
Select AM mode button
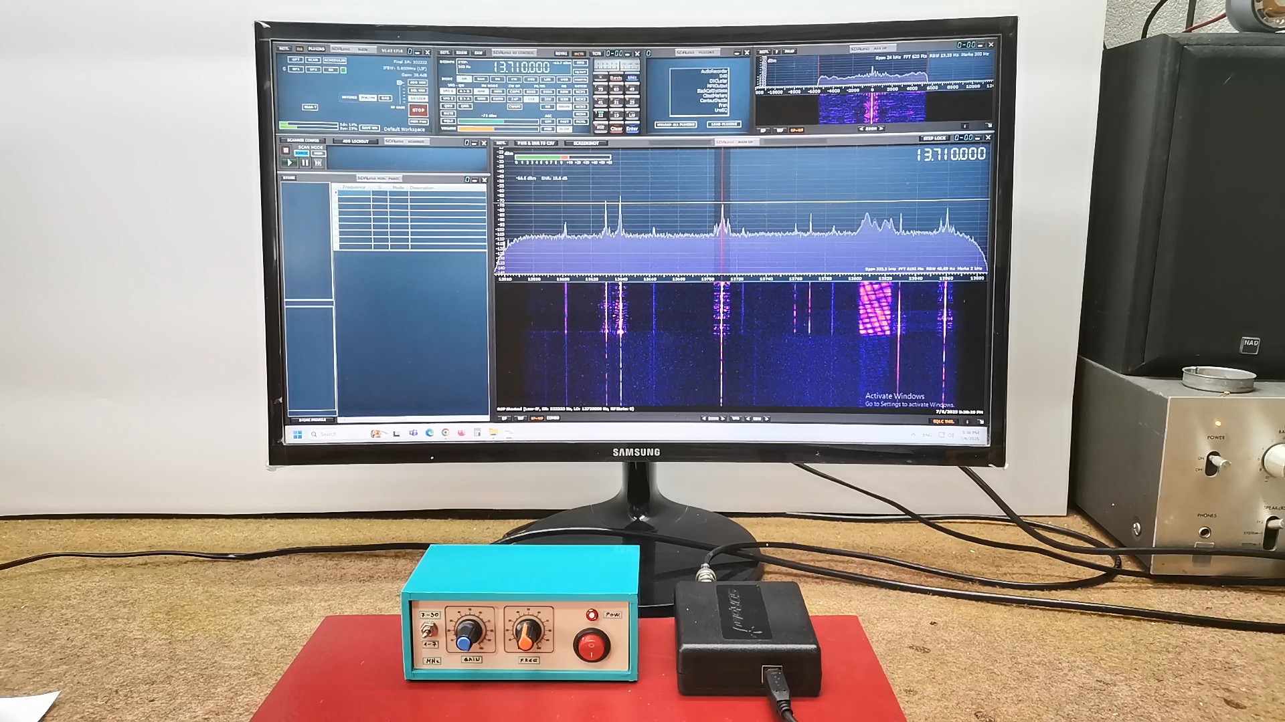464,79
